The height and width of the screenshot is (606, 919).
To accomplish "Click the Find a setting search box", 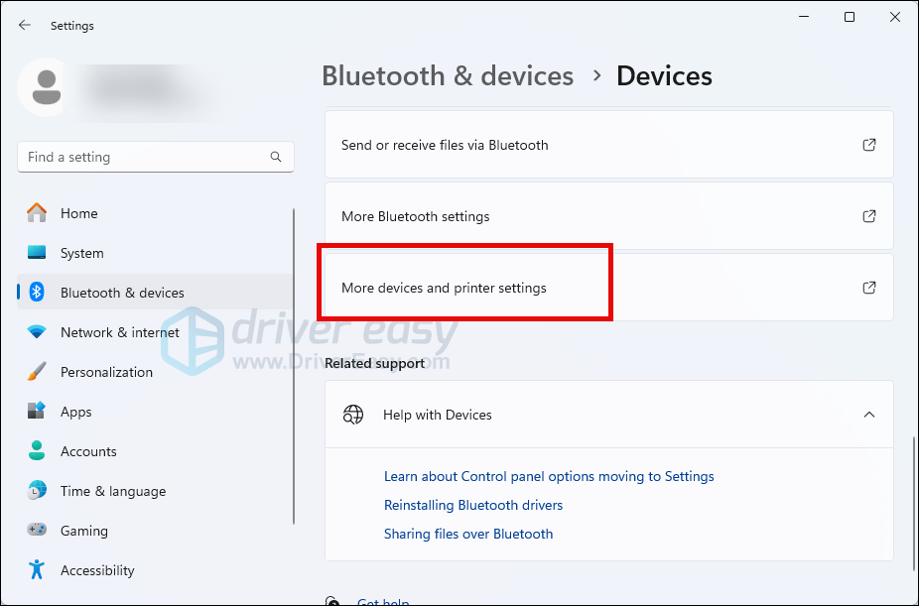I will [x=144, y=157].
